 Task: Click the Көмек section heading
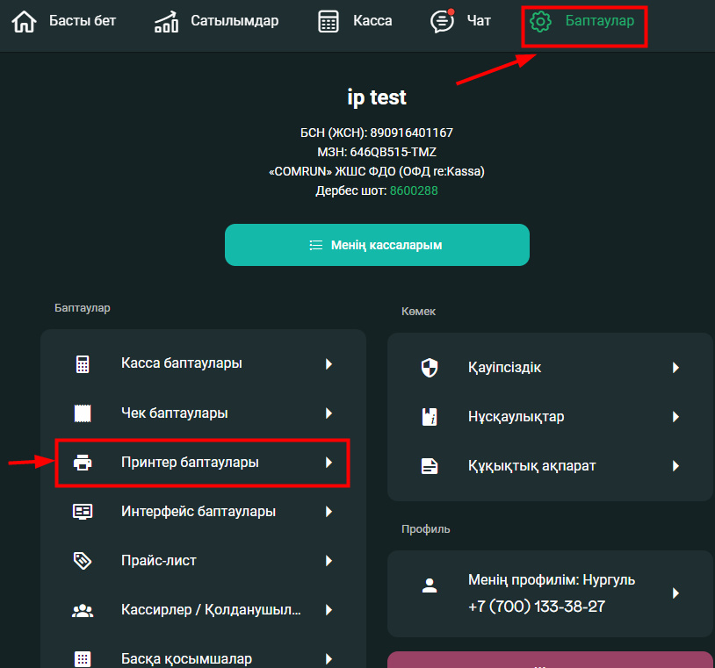[418, 312]
